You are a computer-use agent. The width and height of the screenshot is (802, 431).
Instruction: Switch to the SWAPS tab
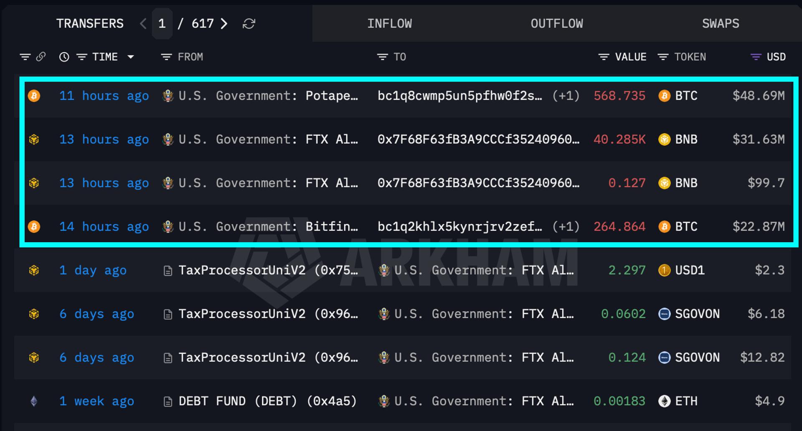[721, 24]
